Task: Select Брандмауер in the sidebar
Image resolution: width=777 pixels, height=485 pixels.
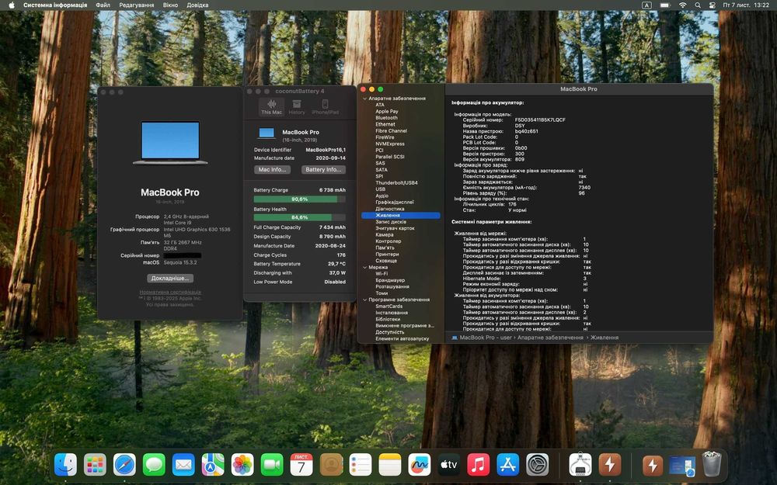Action: [x=390, y=280]
